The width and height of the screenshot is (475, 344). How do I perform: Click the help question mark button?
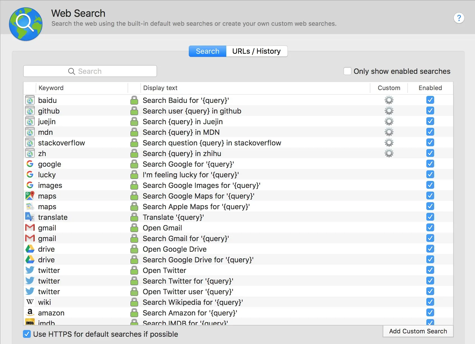(x=459, y=18)
